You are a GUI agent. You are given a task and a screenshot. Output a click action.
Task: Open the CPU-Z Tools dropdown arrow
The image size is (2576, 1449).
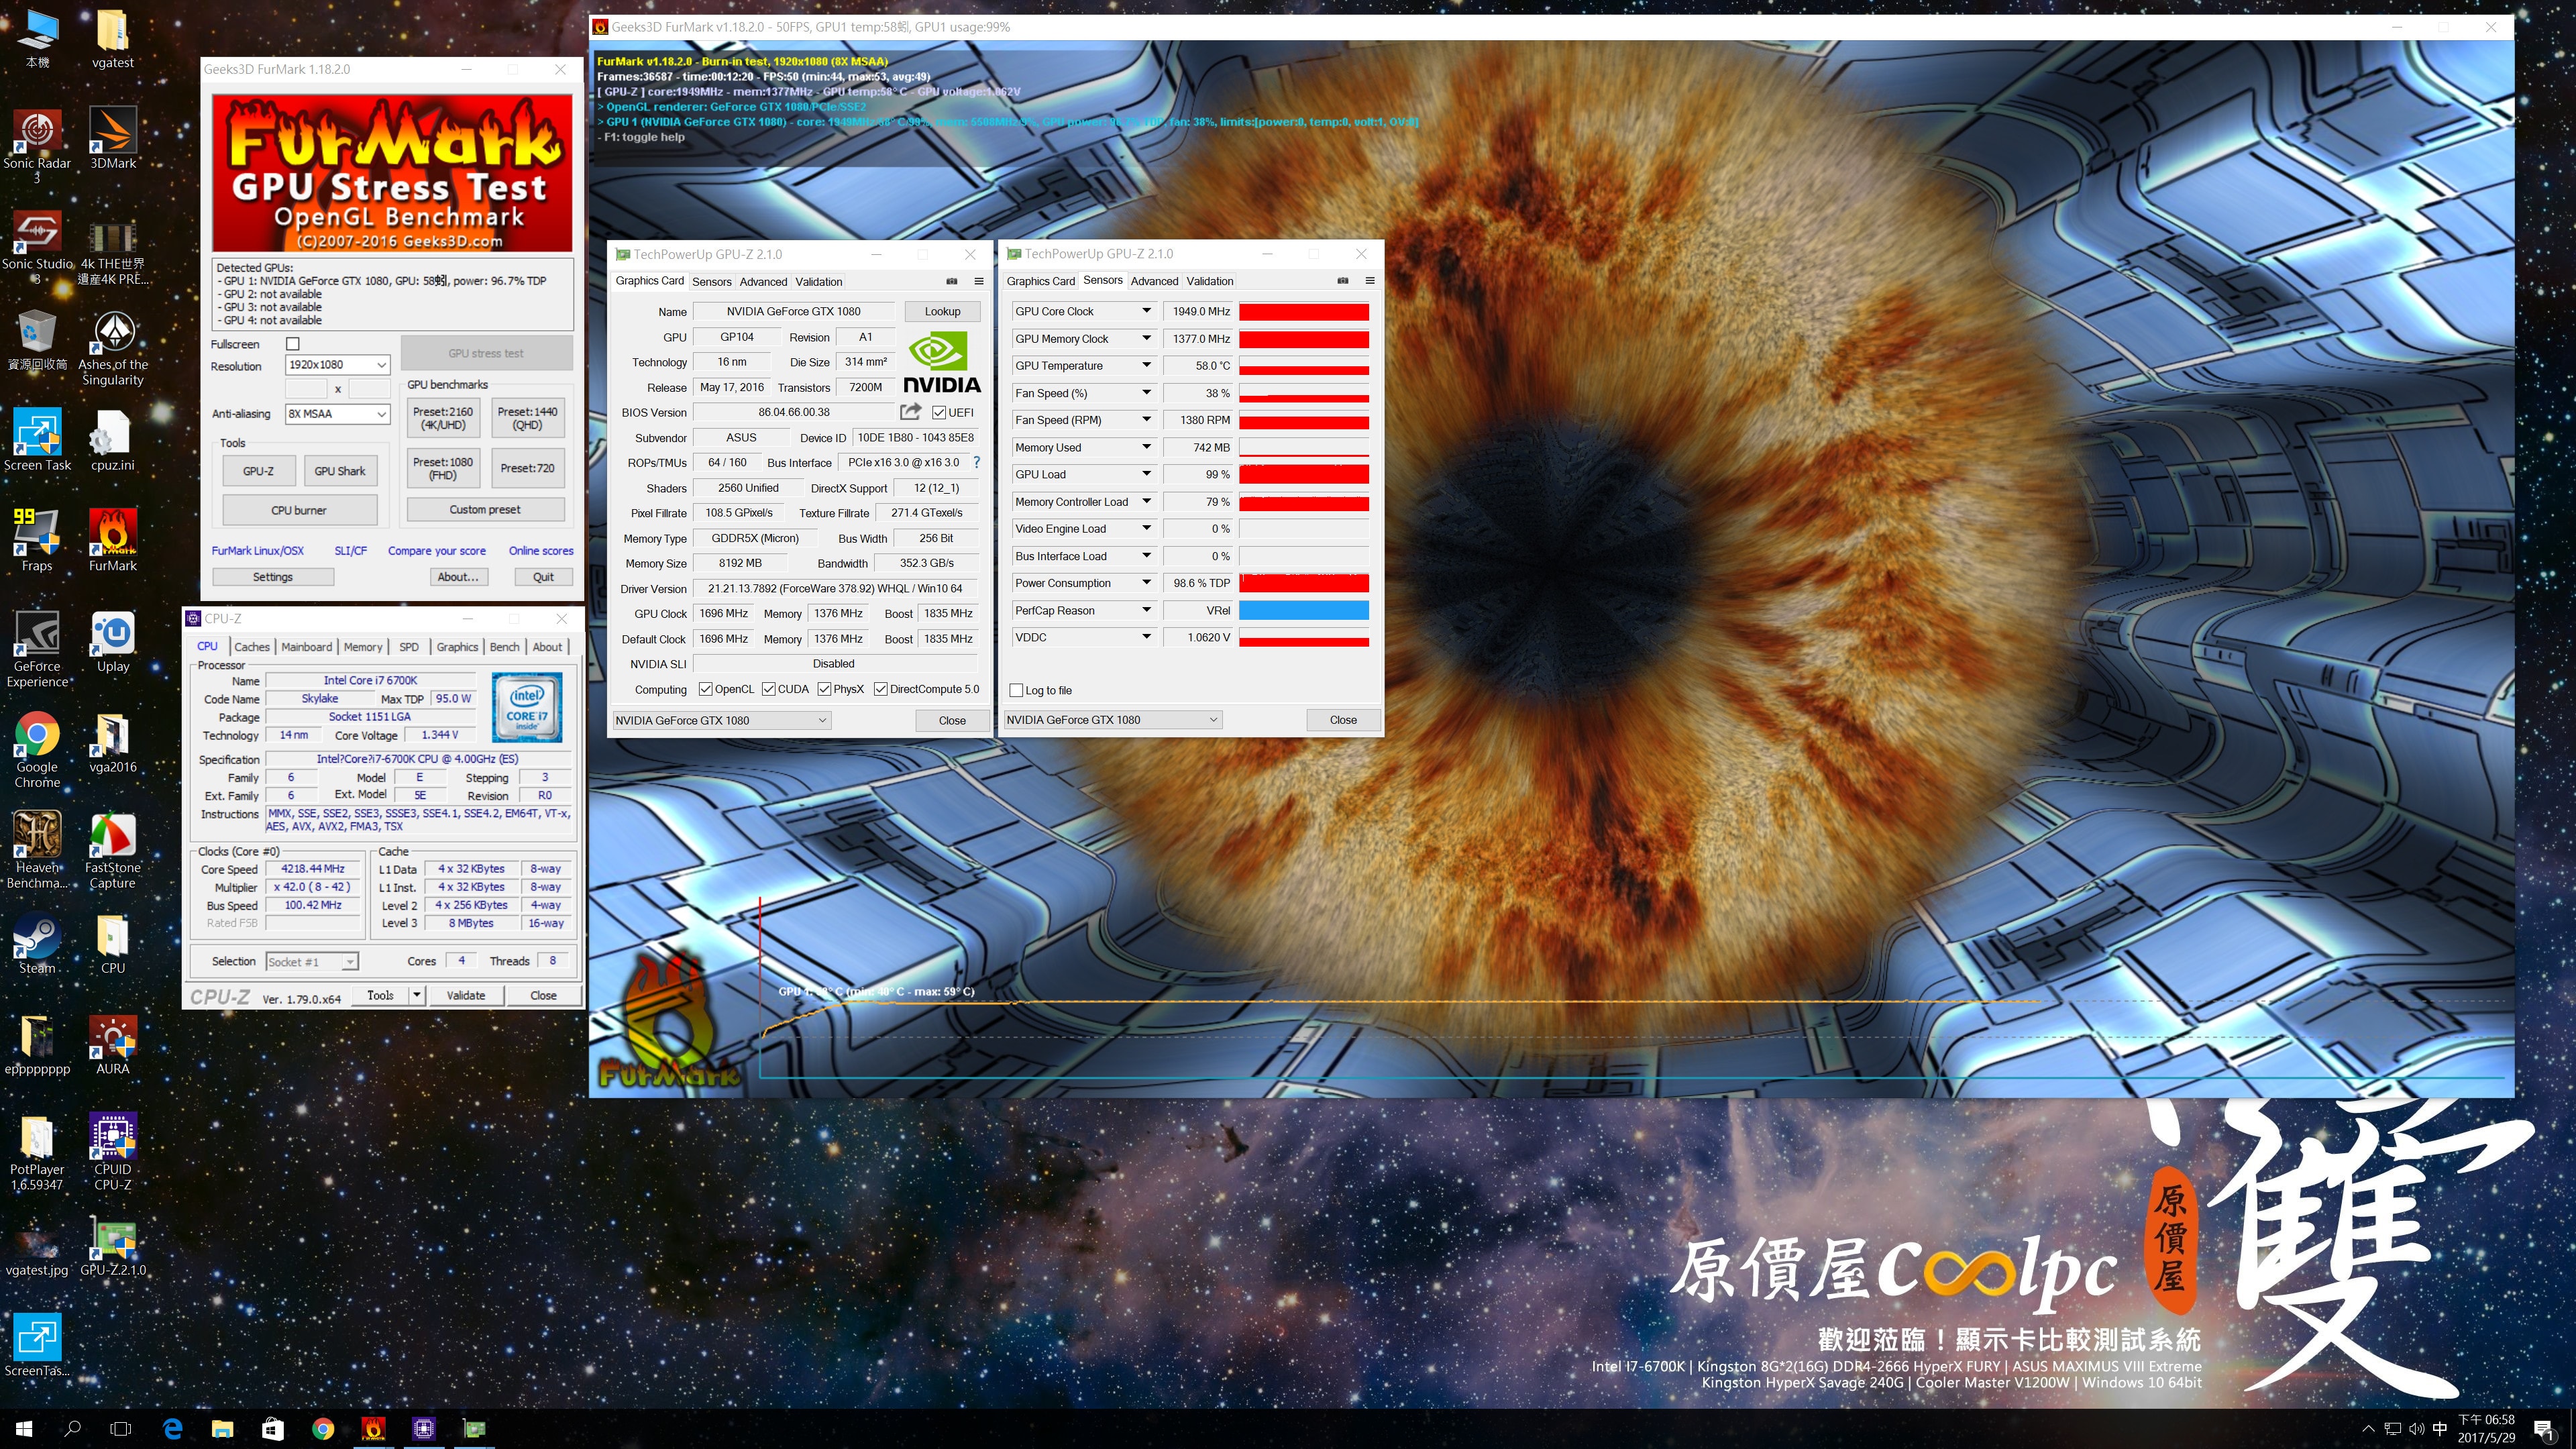point(417,995)
